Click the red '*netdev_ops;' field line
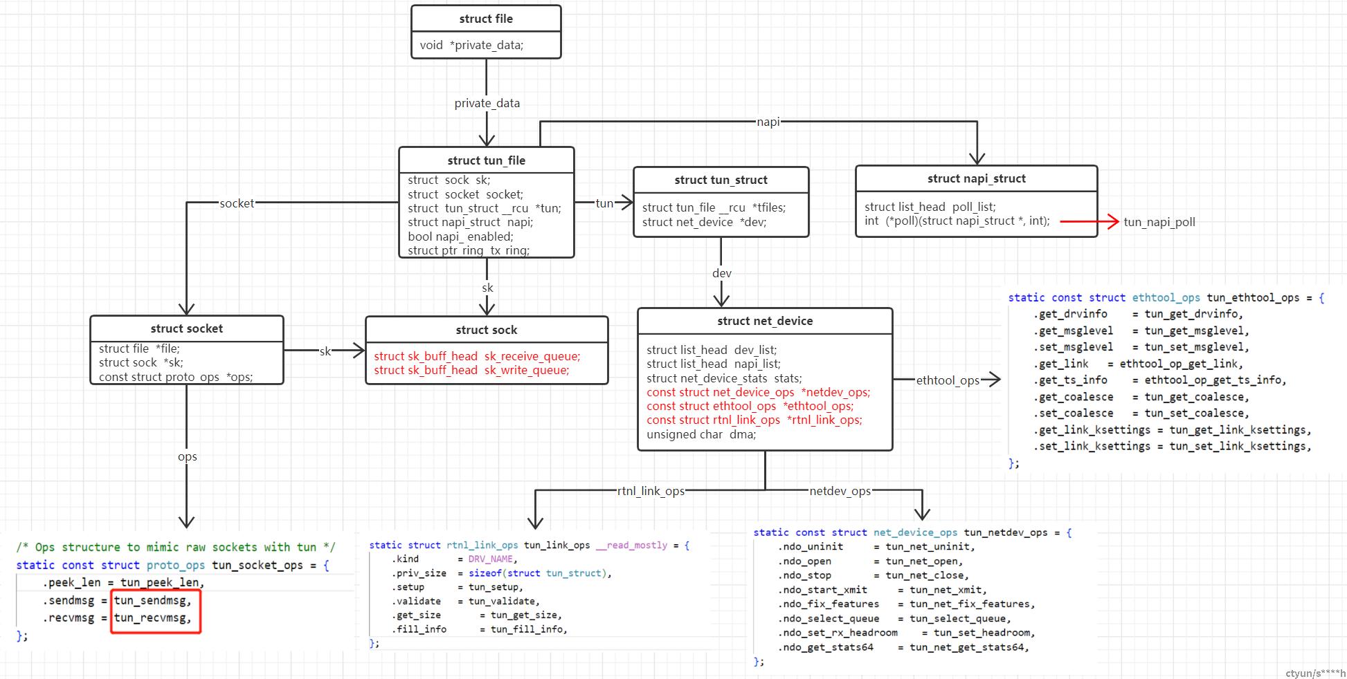This screenshot has width=1347, height=679. [x=758, y=392]
